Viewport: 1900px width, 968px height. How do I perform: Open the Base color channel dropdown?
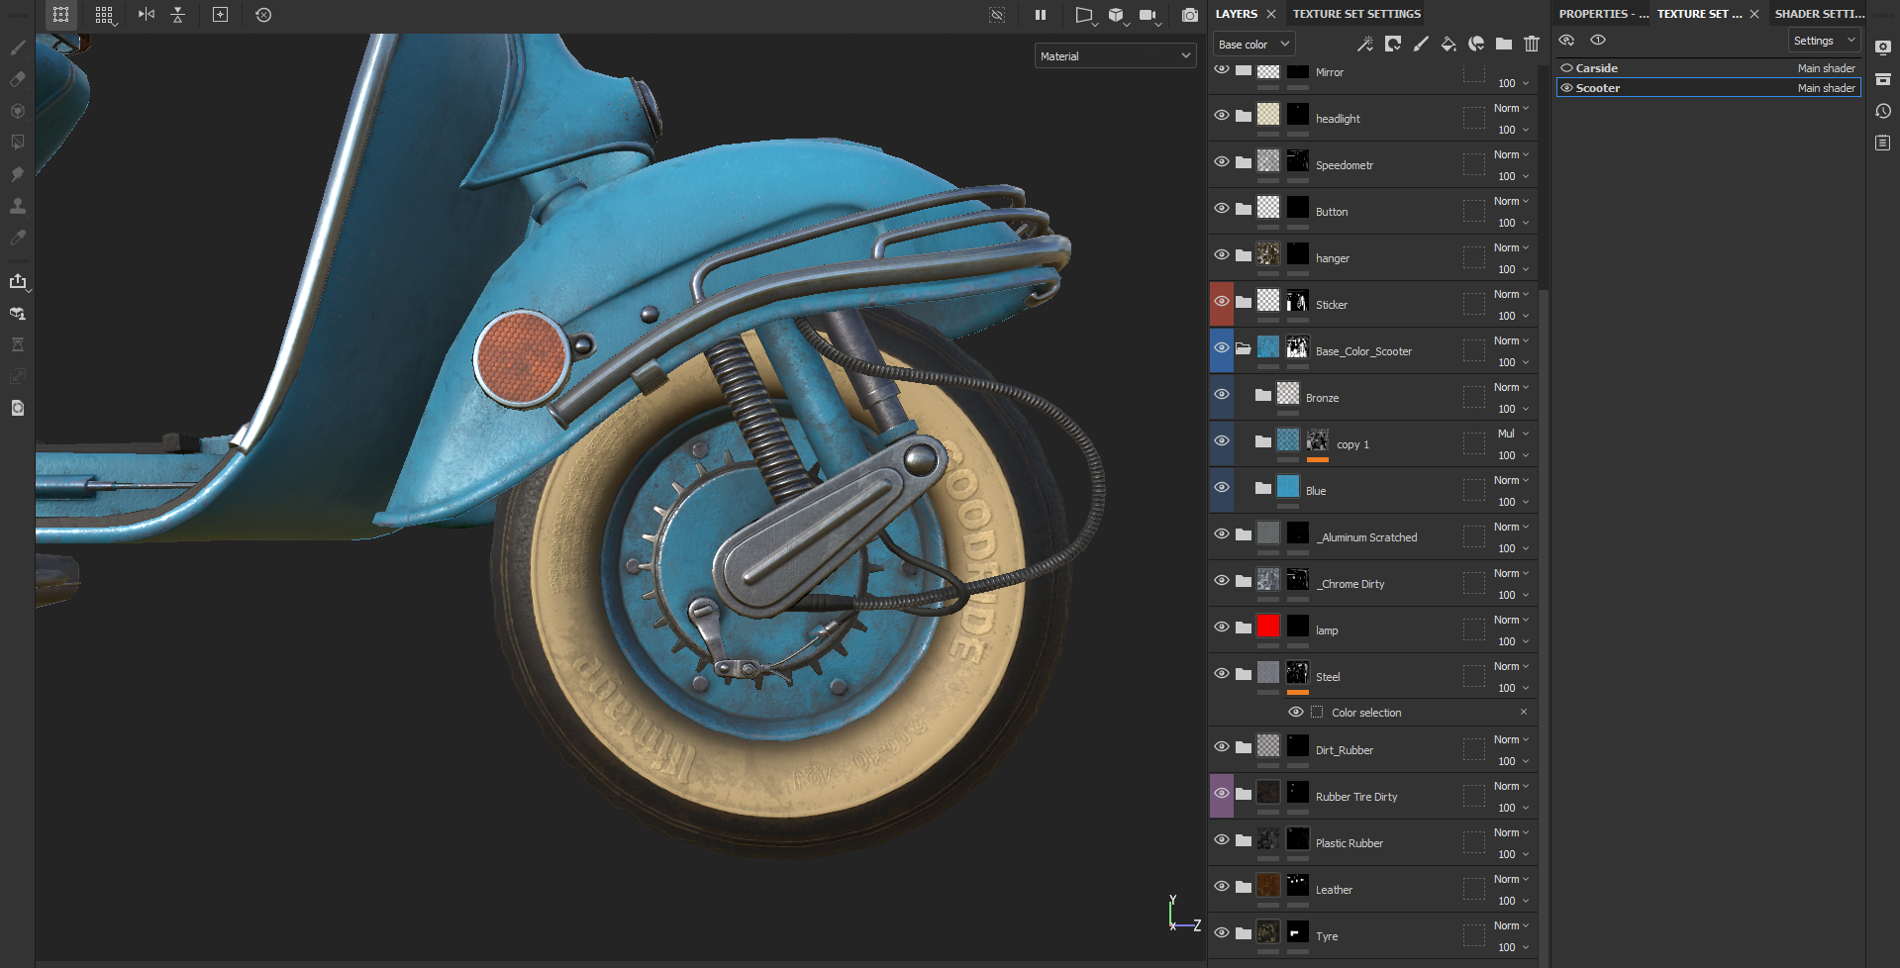1252,45
